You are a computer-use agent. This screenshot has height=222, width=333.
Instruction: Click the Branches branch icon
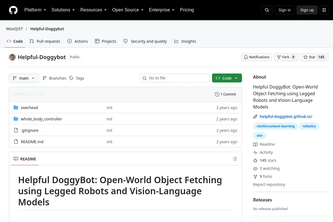pyautogui.click(x=45, y=78)
